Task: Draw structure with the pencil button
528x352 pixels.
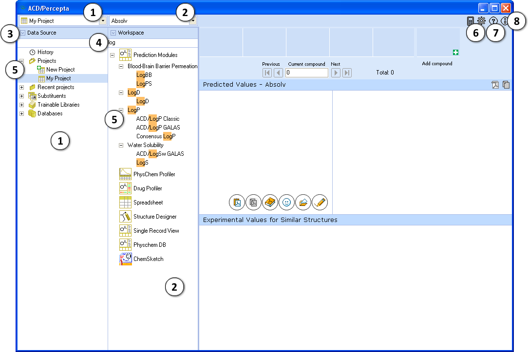Action: 320,202
